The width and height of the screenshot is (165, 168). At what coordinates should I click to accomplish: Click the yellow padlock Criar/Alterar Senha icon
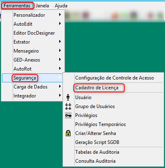(x=68, y=133)
